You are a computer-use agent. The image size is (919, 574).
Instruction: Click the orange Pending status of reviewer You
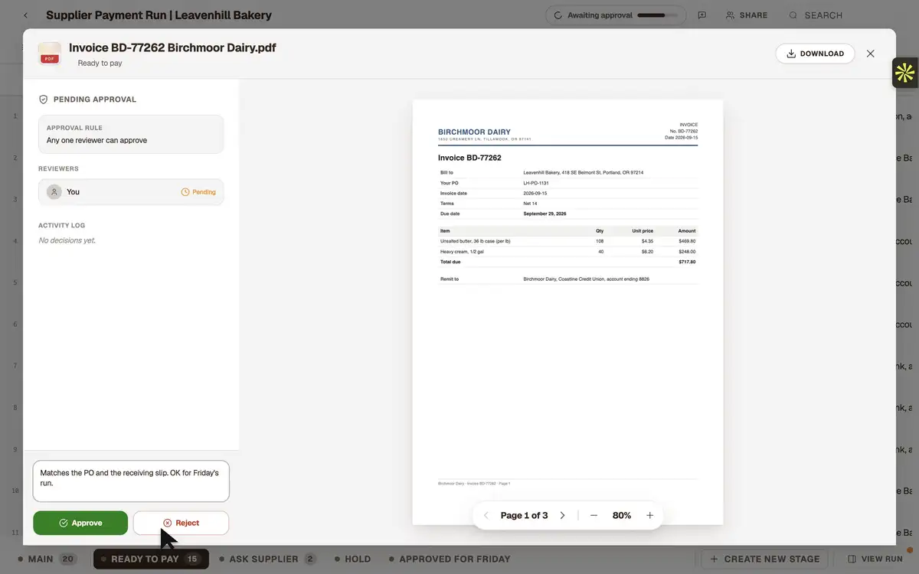tap(198, 192)
